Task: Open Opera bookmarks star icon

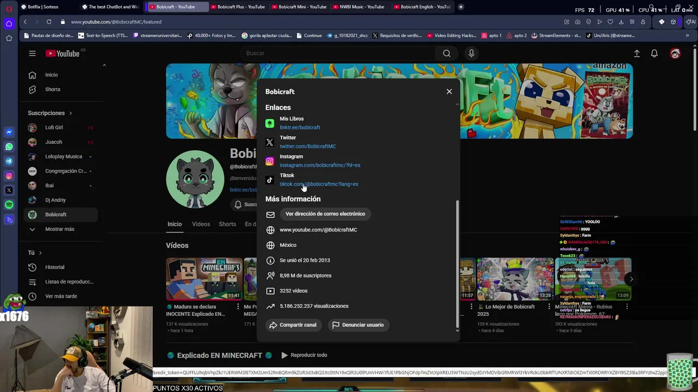Action: 9,38
